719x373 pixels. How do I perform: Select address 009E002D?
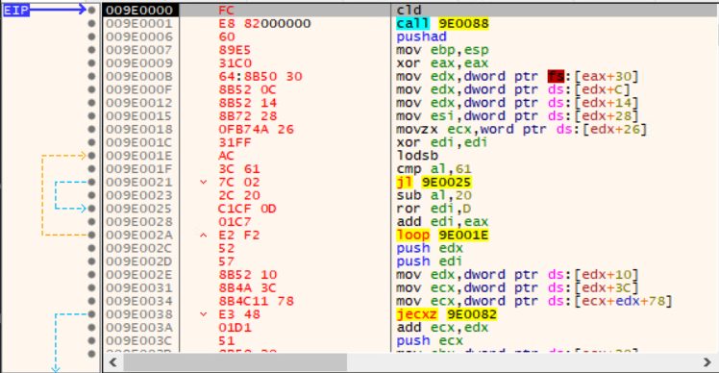click(139, 261)
